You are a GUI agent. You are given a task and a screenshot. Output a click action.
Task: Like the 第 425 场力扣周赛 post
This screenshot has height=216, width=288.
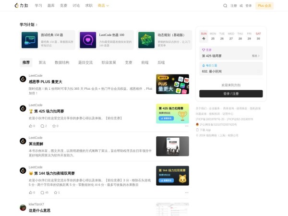pyautogui.click(x=31, y=126)
